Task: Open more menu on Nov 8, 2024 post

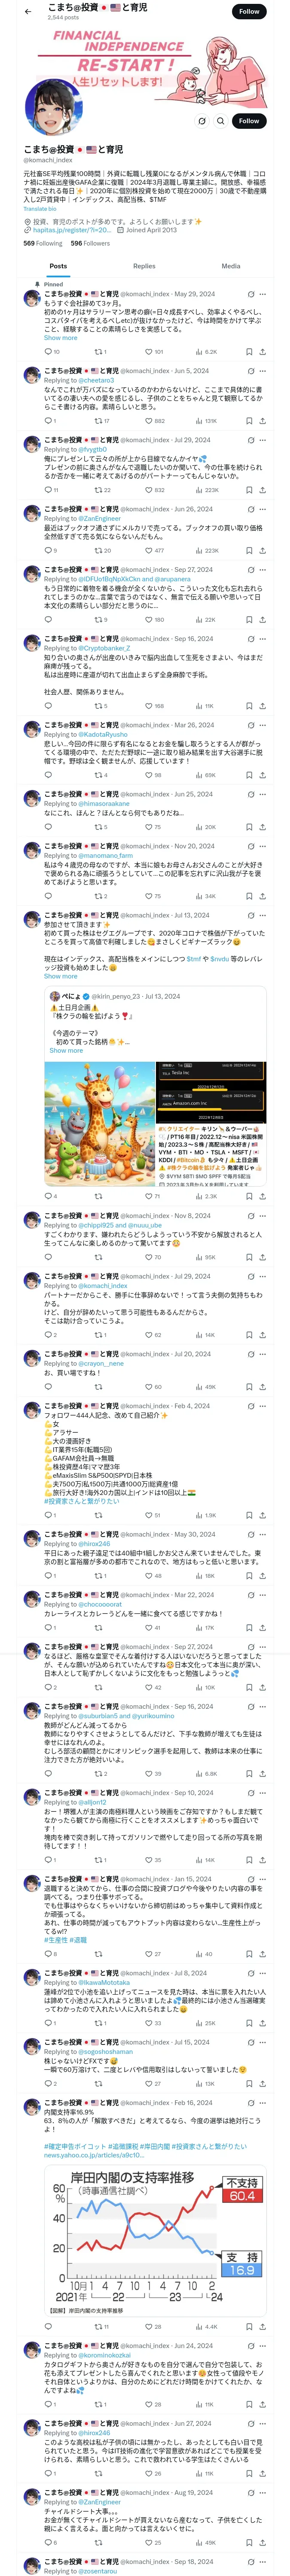Action: tap(263, 1216)
